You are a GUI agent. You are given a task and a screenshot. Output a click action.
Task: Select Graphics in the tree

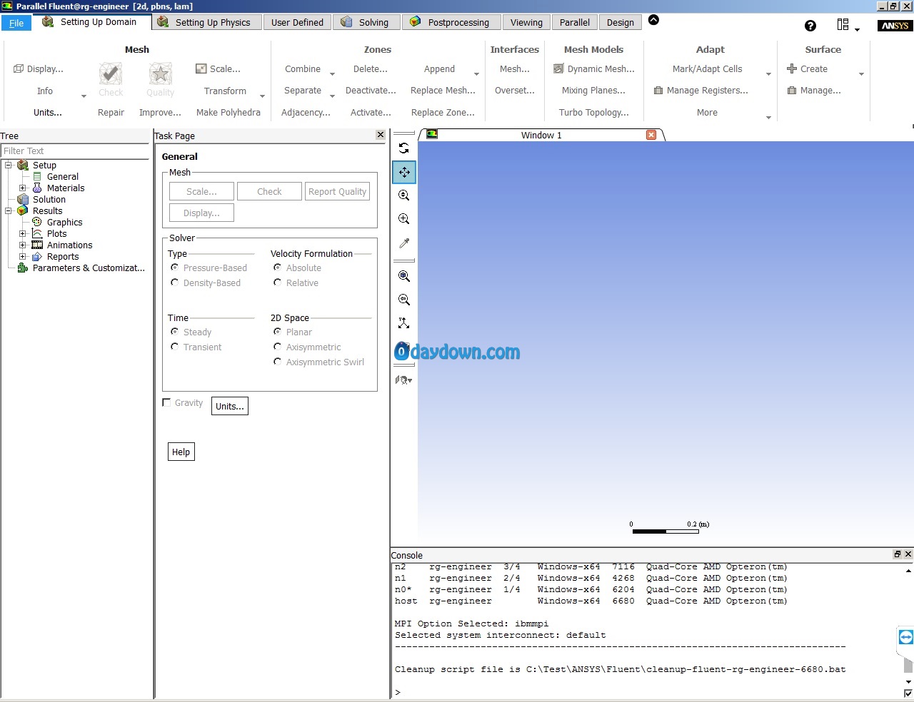point(64,223)
